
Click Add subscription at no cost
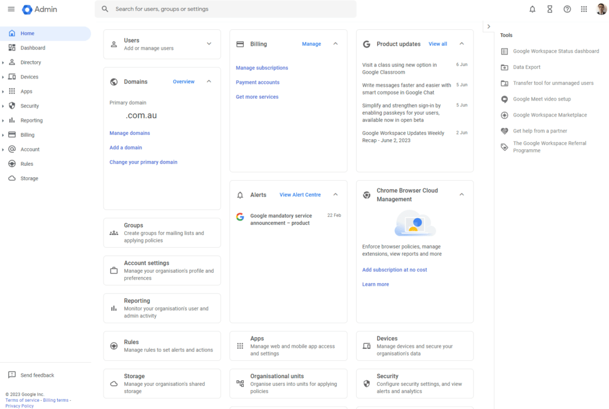click(x=395, y=270)
